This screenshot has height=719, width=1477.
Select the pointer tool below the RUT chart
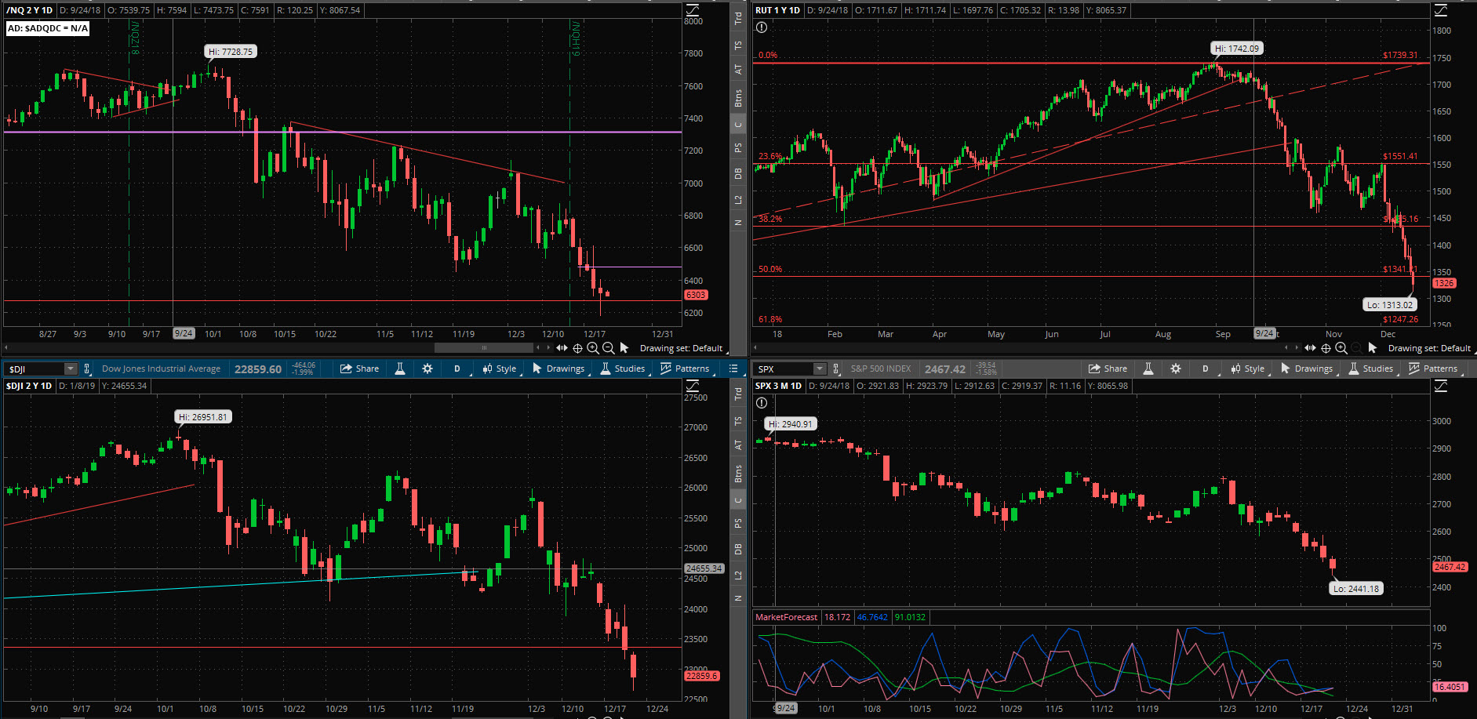coord(1373,347)
